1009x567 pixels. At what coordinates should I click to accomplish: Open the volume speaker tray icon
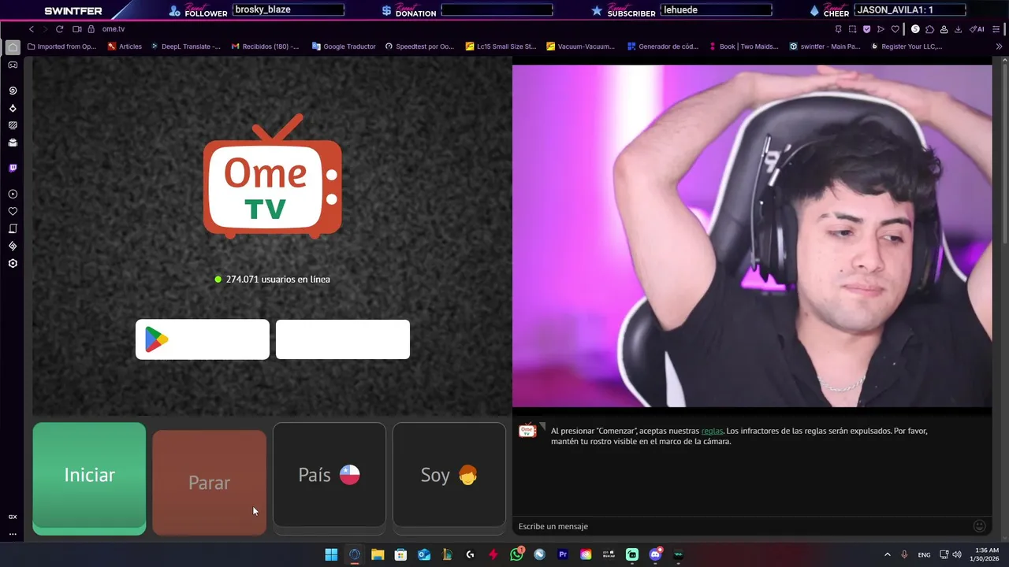(x=957, y=554)
